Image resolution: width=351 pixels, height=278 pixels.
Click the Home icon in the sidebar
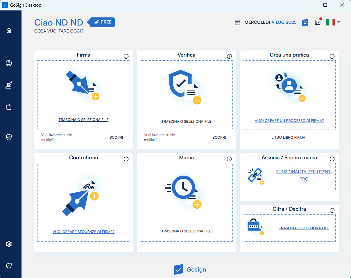click(x=9, y=30)
